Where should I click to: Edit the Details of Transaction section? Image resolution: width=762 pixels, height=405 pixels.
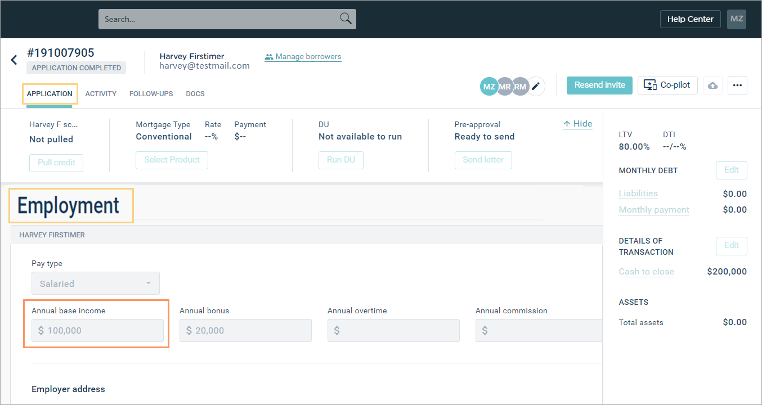(x=731, y=246)
